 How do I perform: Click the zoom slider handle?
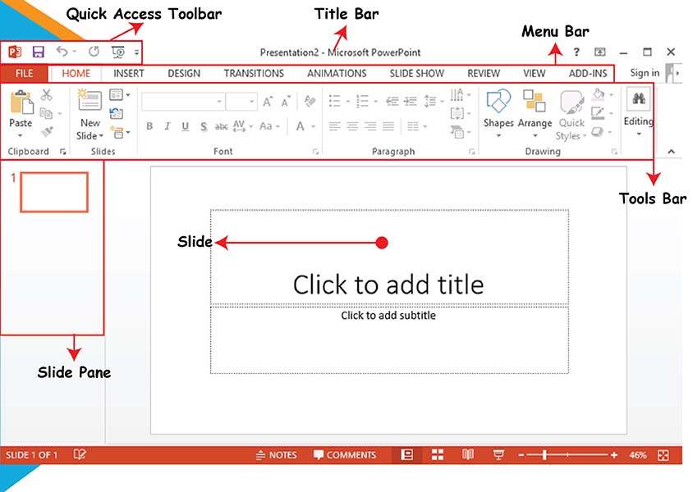point(544,455)
